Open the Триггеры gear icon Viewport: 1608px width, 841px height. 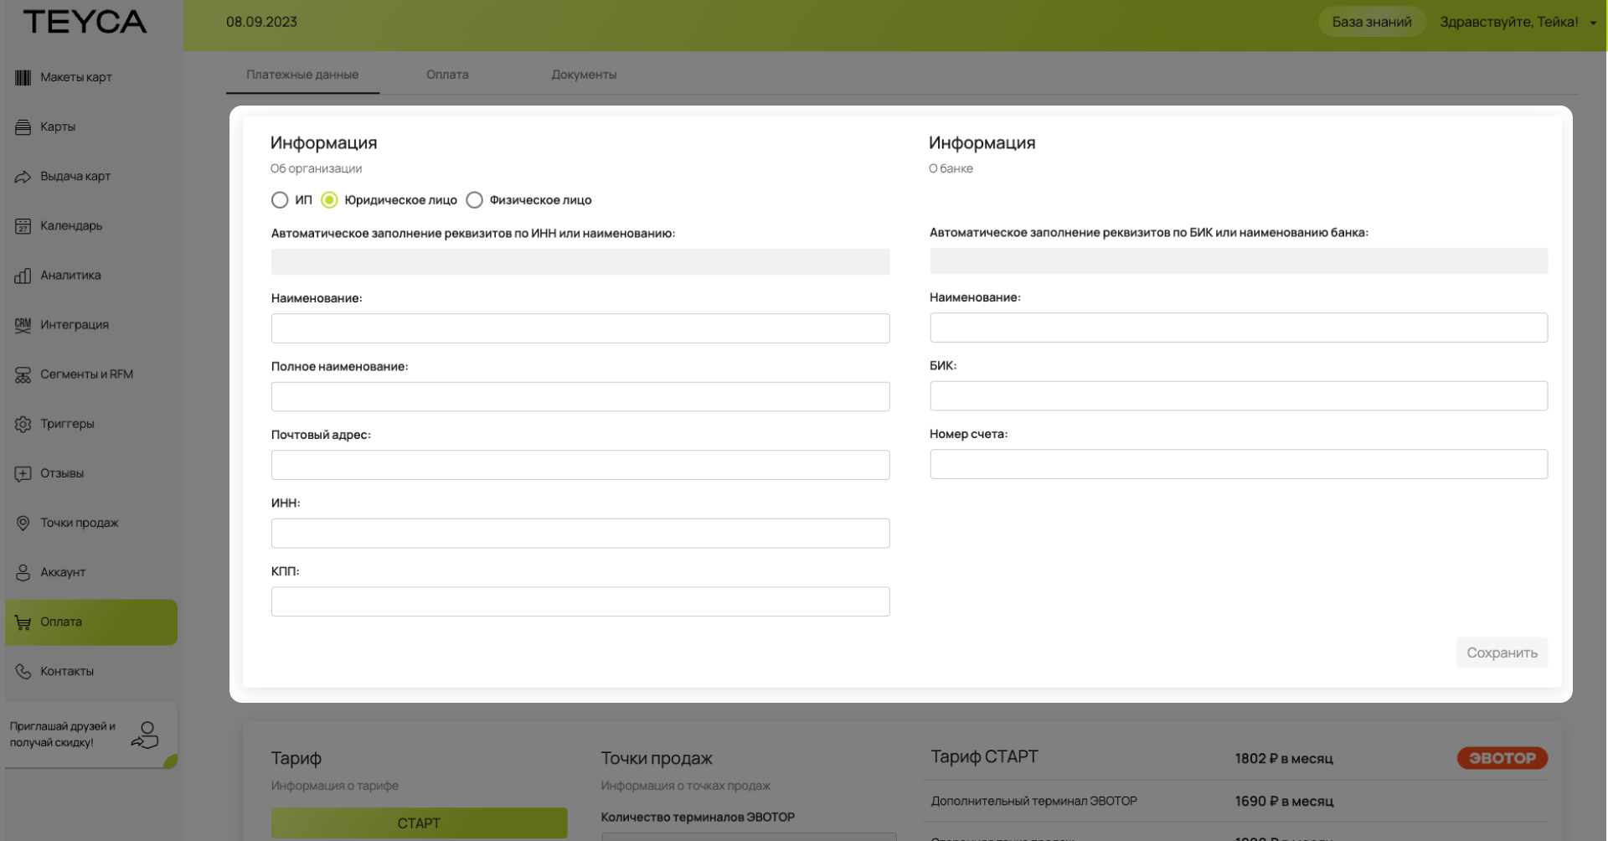point(23,423)
